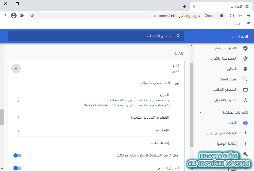
Task: Click the address bar URL
Action: click(x=177, y=16)
